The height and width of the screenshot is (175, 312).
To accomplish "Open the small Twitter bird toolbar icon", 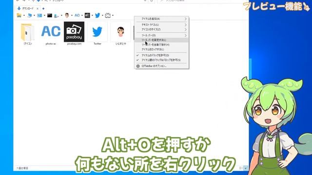I will click(97, 15).
